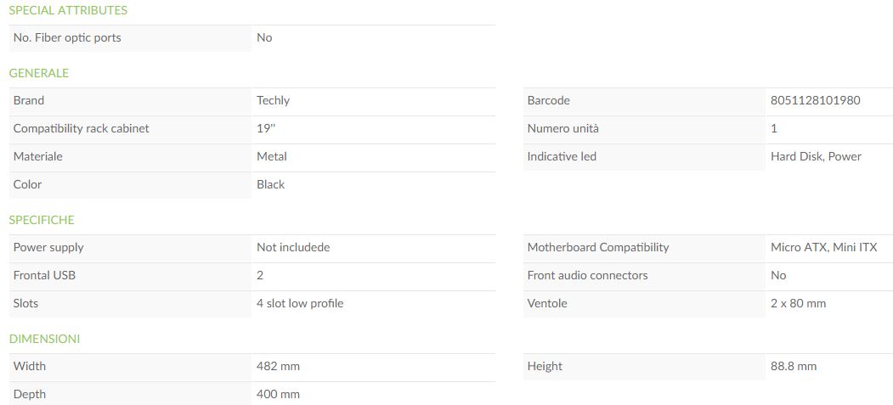
Task: Click the SPECIAL ATTRIBUTES section heading
Action: point(68,10)
